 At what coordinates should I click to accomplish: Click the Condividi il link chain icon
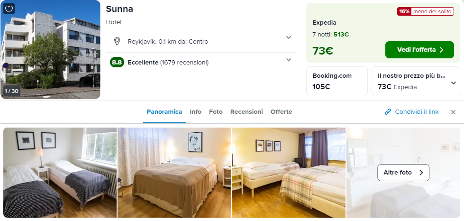coord(388,112)
